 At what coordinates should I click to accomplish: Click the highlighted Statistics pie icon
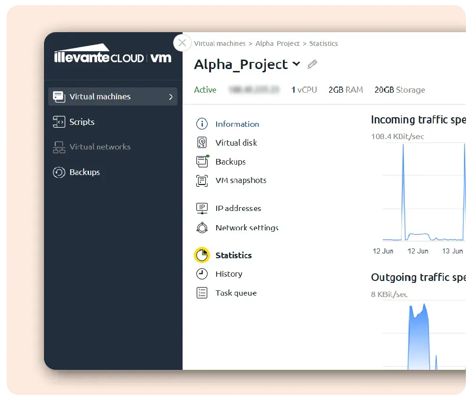tap(202, 255)
